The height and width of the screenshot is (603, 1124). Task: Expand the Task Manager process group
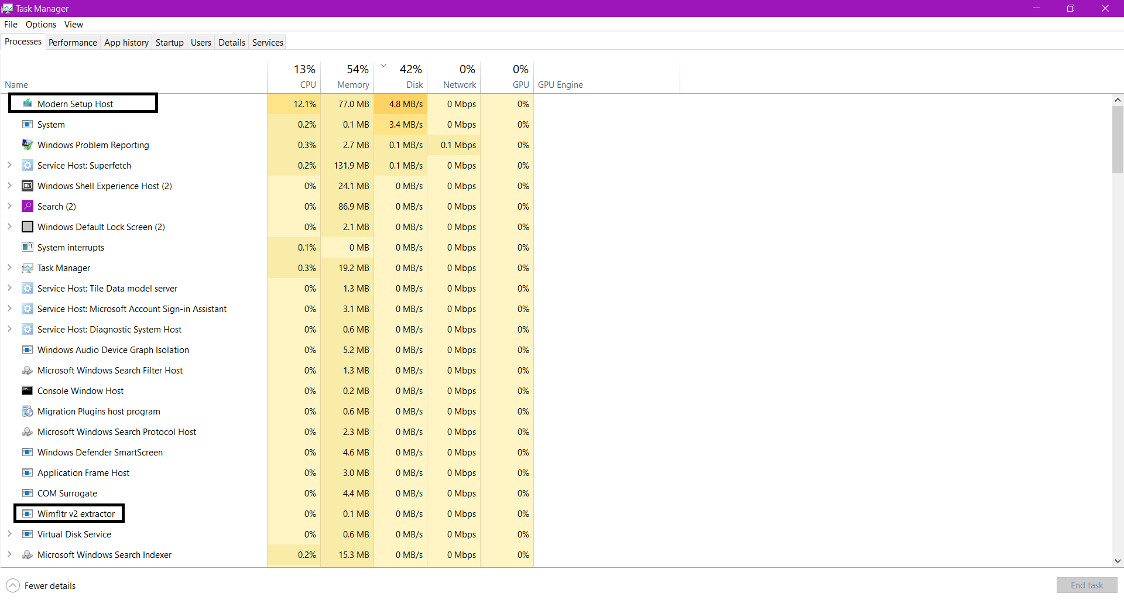click(x=9, y=268)
